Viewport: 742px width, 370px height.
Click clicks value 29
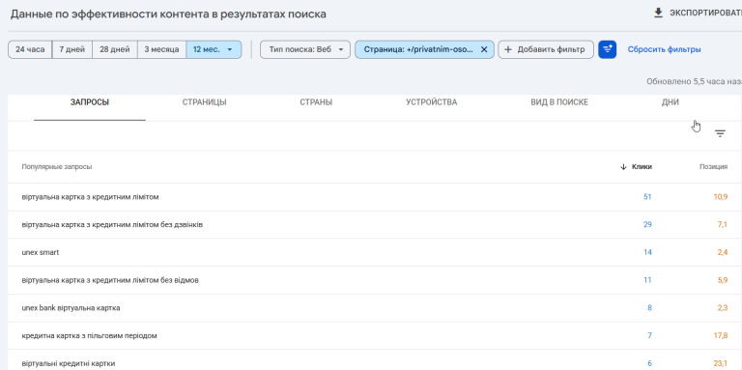pos(647,224)
